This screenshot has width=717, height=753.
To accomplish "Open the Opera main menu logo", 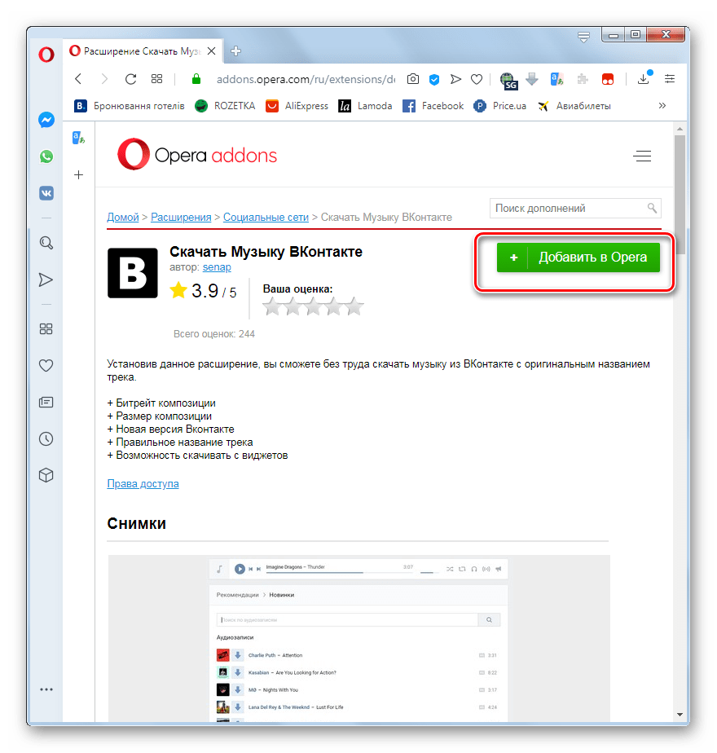I will click(46, 54).
